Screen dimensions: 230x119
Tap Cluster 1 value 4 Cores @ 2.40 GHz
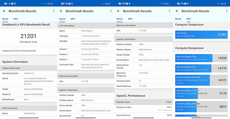90,49
